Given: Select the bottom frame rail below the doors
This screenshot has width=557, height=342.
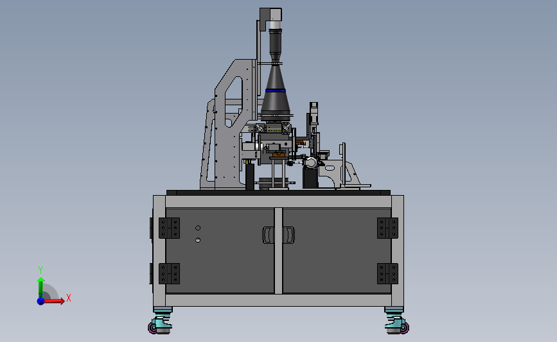Looking at the screenshot, I should coord(279,300).
